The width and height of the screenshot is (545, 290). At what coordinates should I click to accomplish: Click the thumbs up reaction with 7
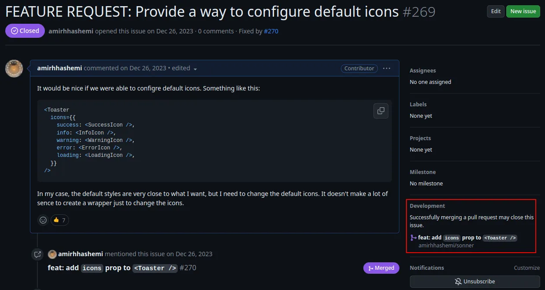[60, 220]
